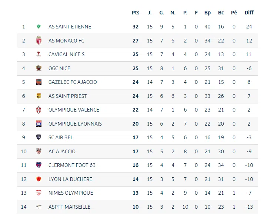Open the ASPTT MARSEILLE team link

point(69,207)
